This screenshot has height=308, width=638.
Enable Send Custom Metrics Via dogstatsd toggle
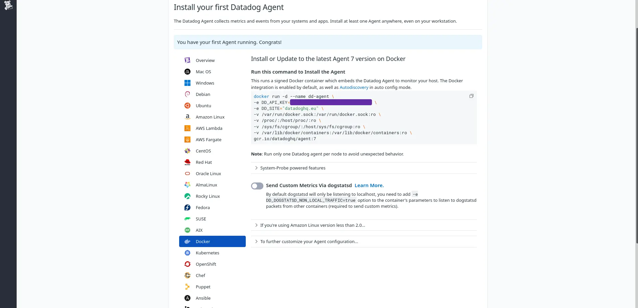pyautogui.click(x=257, y=186)
